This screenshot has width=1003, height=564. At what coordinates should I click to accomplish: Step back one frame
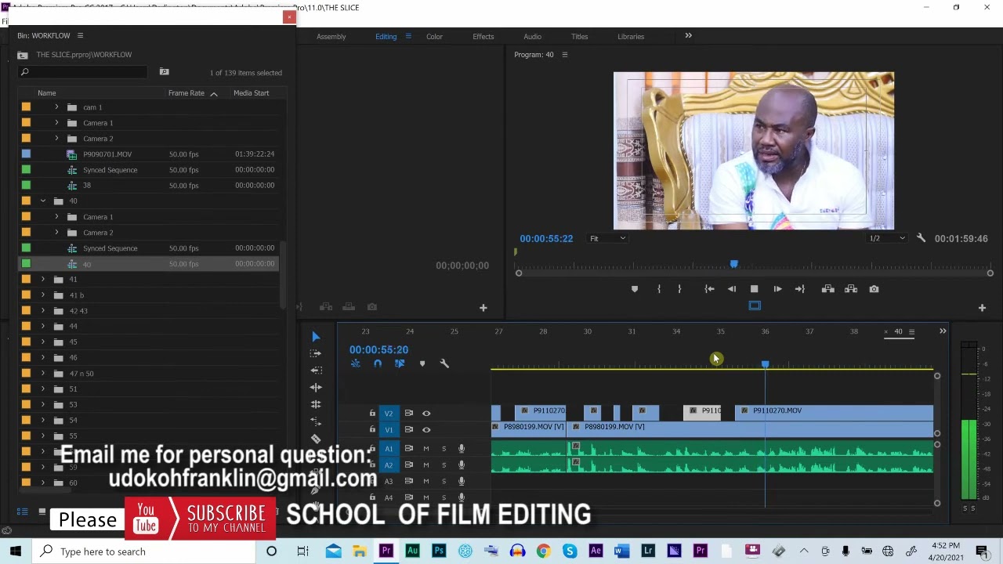pos(732,289)
